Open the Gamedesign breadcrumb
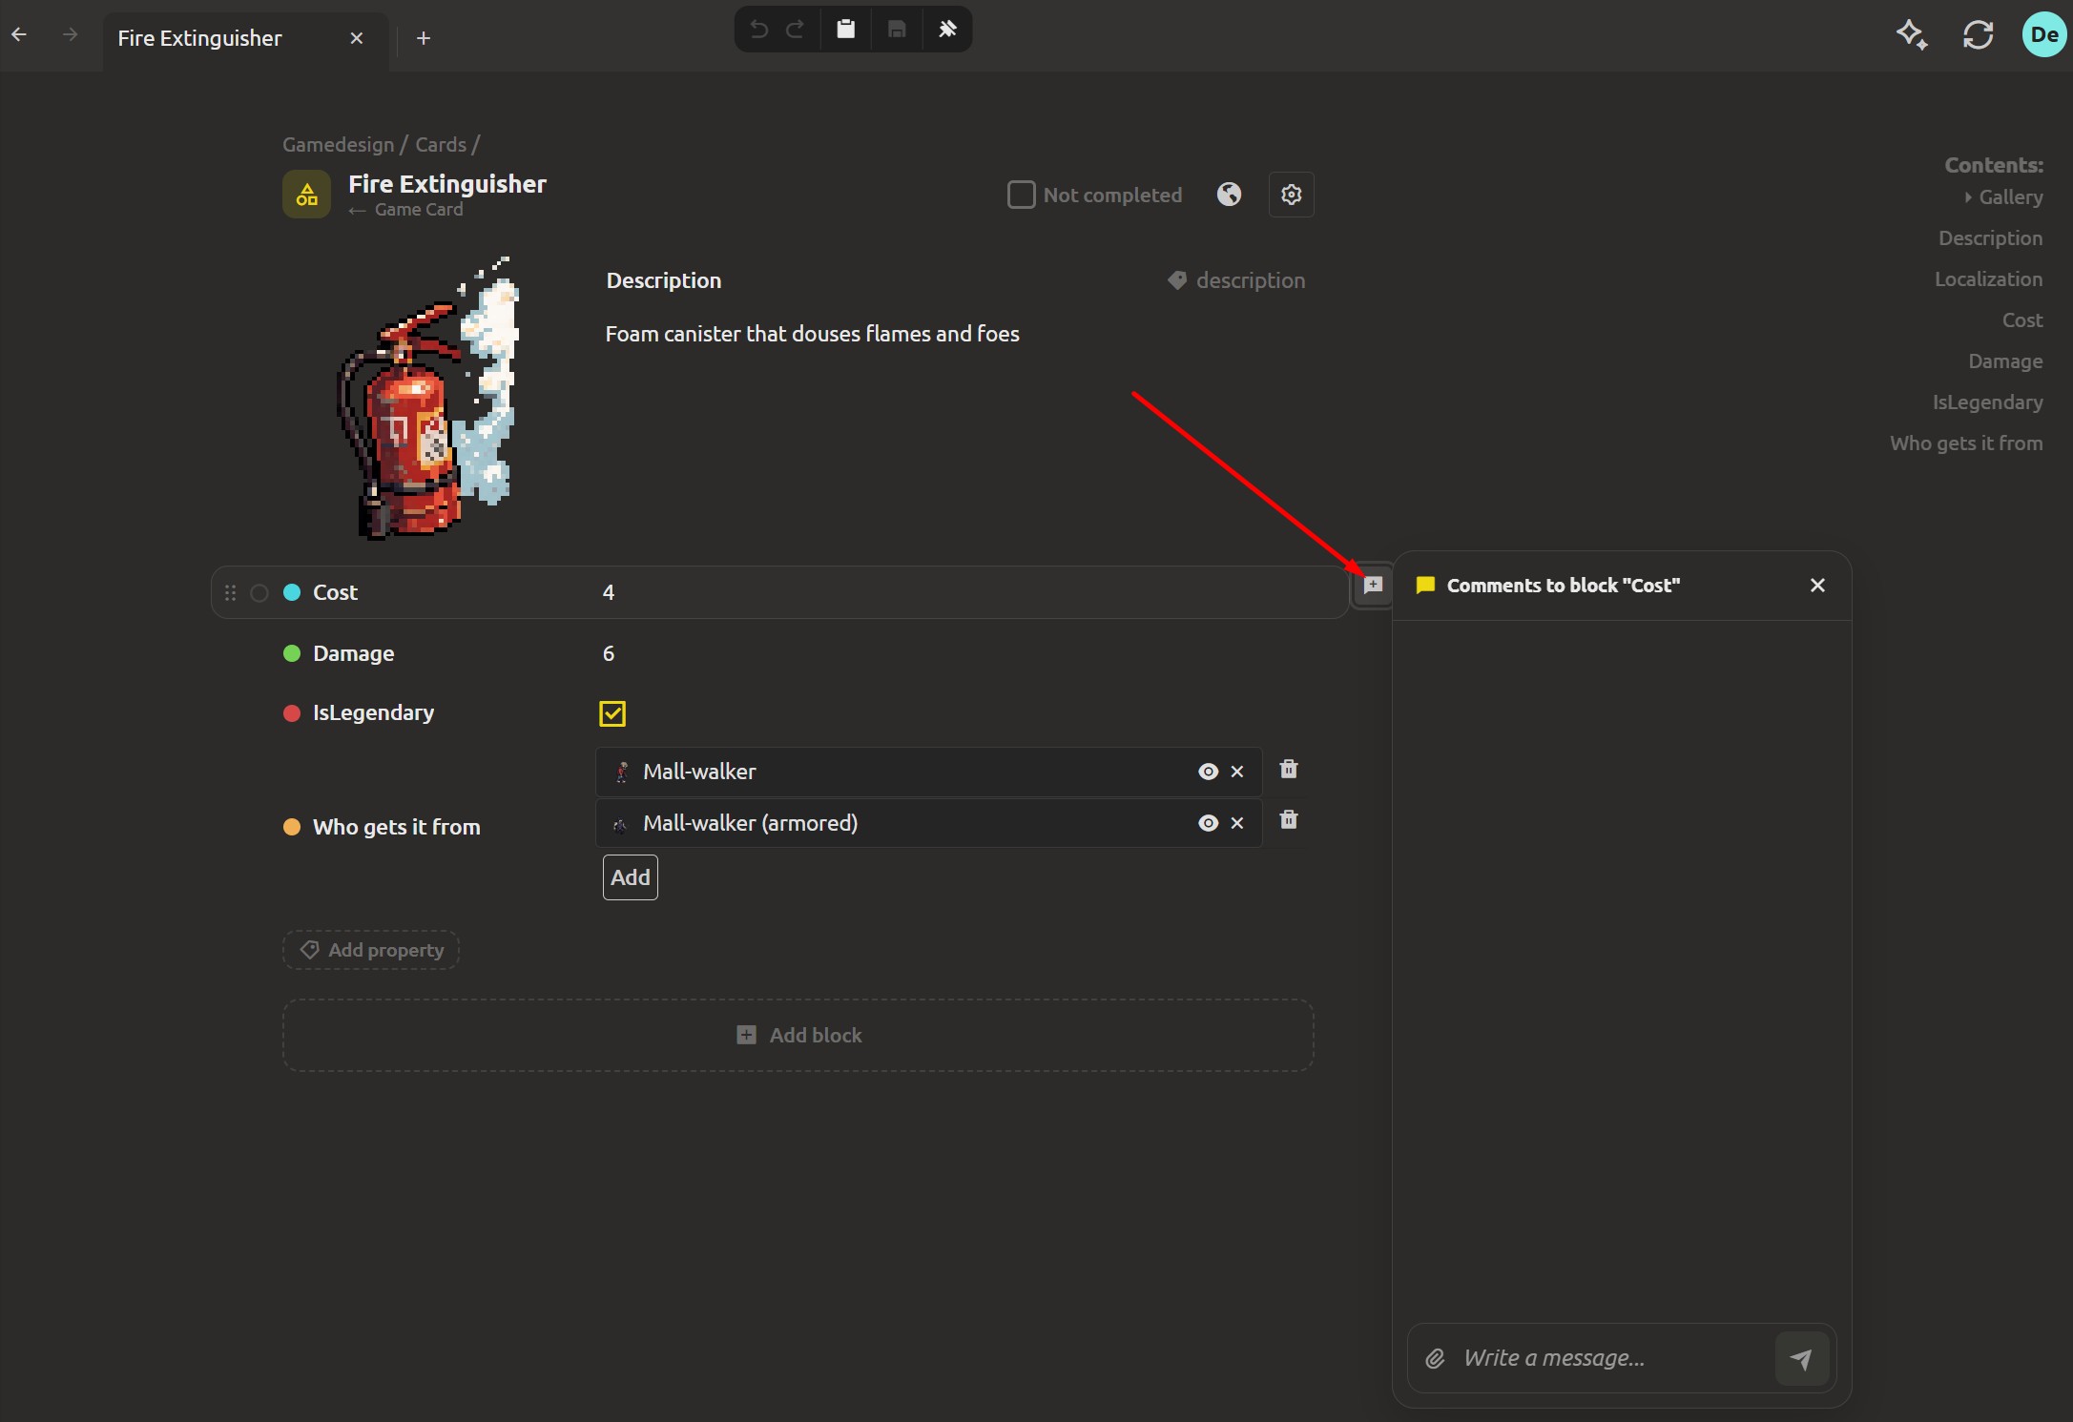The image size is (2073, 1422). click(x=339, y=145)
